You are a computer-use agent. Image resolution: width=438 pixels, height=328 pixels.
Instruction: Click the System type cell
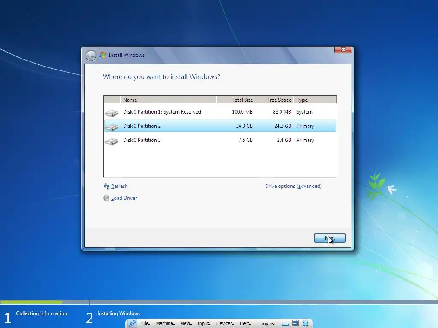[304, 112]
